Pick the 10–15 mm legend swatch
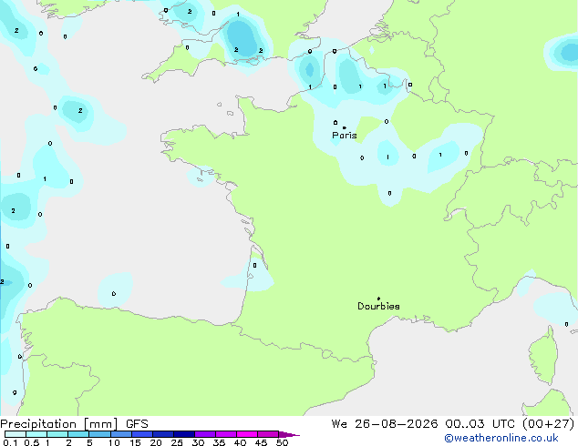 pyautogui.click(x=120, y=434)
